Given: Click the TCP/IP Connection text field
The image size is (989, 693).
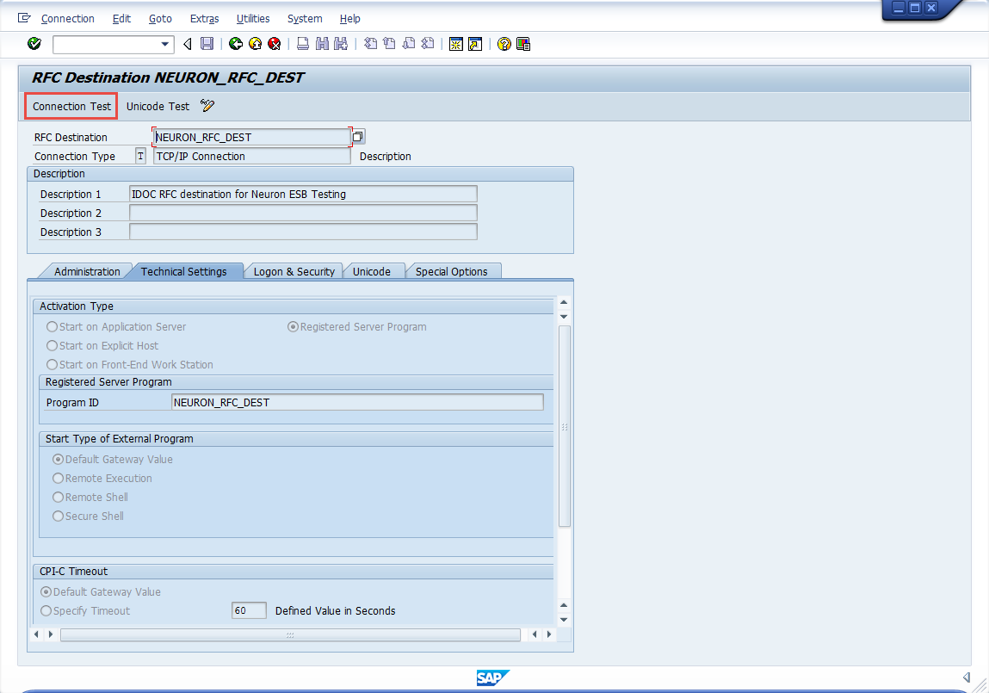Looking at the screenshot, I should 251,156.
